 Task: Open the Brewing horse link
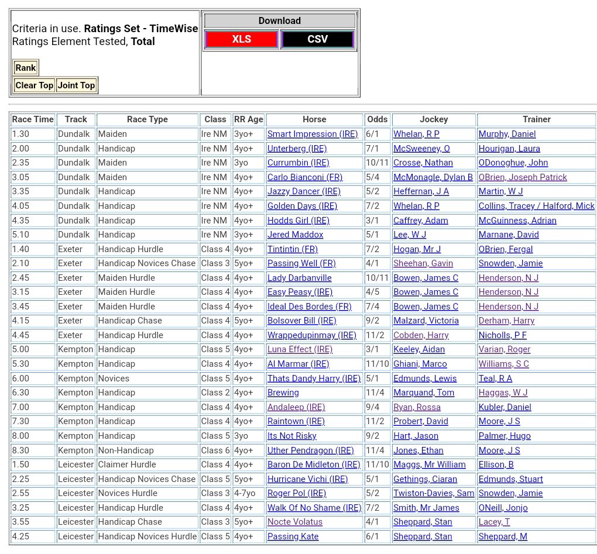click(283, 393)
